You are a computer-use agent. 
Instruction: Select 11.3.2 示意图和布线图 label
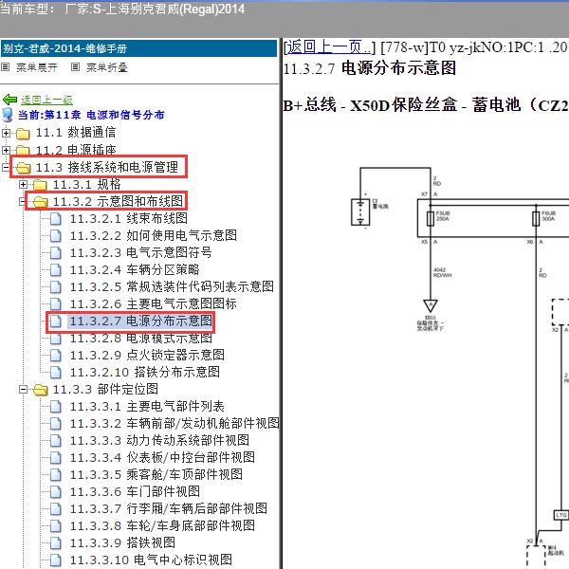coord(118,201)
